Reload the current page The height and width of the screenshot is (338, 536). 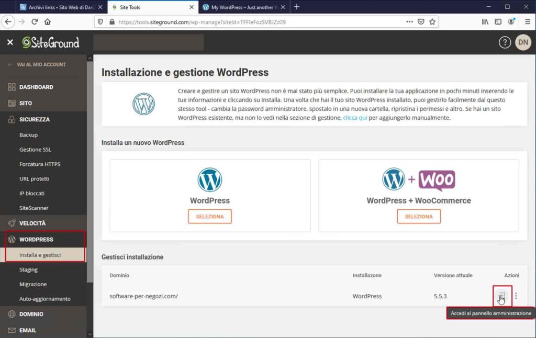click(x=35, y=22)
